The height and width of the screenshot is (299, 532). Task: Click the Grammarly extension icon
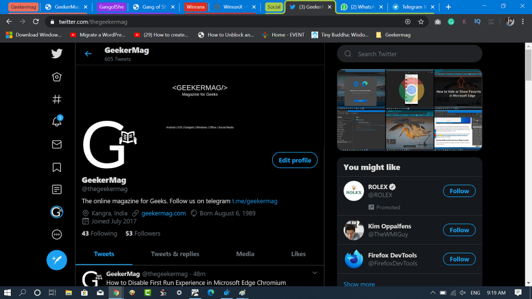(451, 22)
